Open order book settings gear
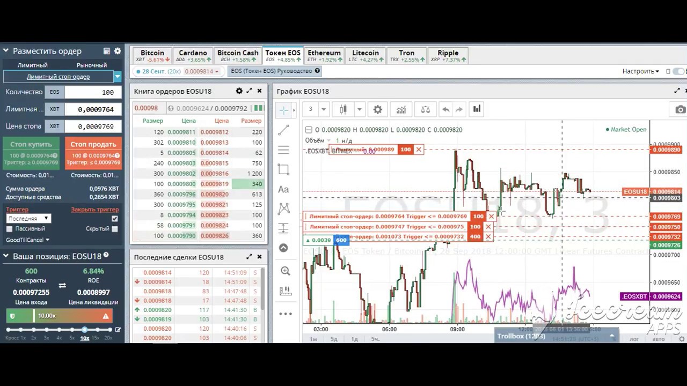 coord(239,91)
